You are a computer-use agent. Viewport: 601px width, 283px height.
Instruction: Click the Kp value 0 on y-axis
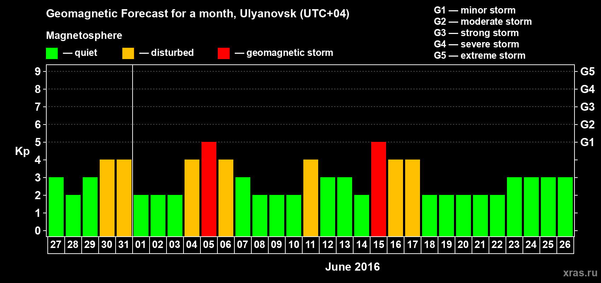tap(38, 231)
